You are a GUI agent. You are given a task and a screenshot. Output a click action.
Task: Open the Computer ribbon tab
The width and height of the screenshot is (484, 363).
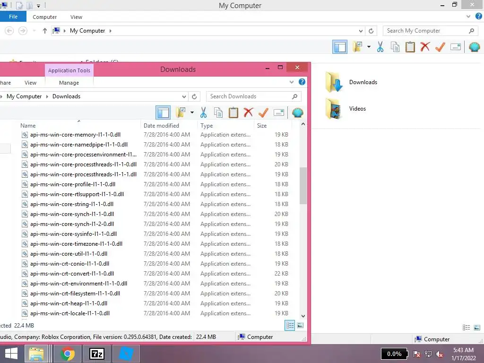[x=45, y=17]
